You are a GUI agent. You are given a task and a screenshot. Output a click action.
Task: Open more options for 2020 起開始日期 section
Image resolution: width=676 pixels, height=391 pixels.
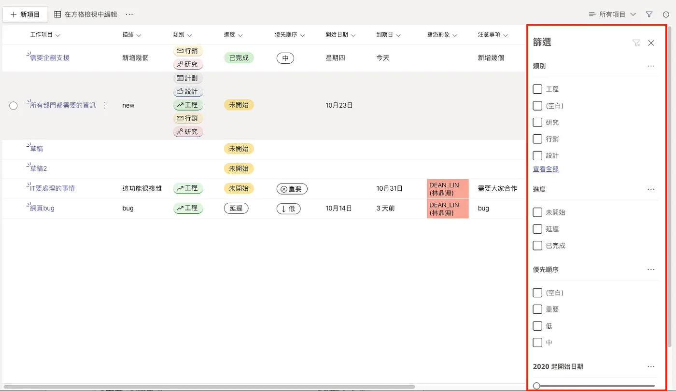pyautogui.click(x=651, y=366)
